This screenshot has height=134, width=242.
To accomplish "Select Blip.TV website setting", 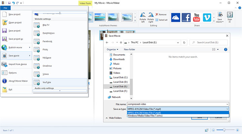I will coord(60,25).
